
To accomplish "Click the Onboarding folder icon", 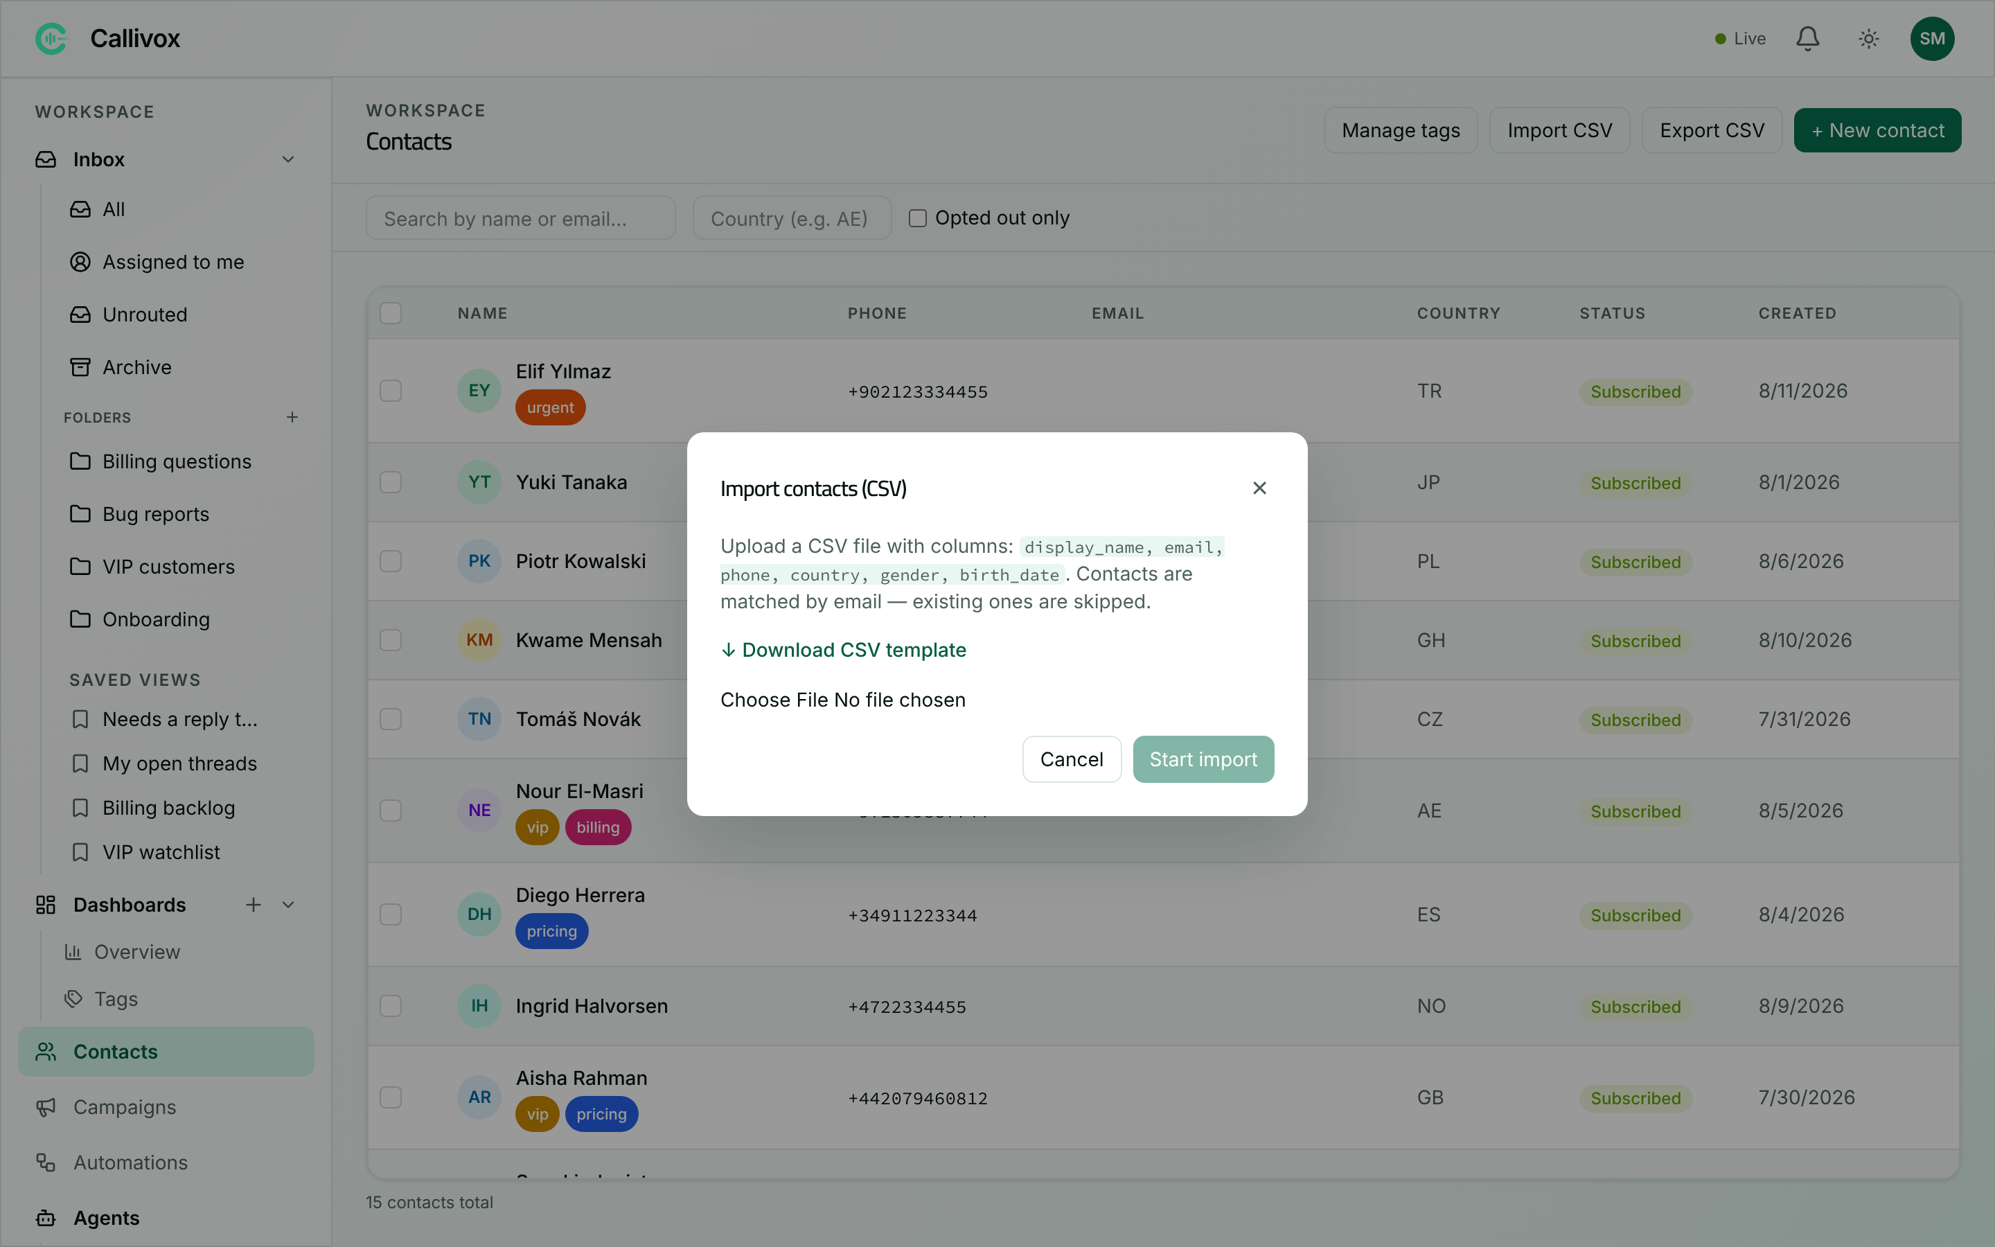I will (80, 619).
